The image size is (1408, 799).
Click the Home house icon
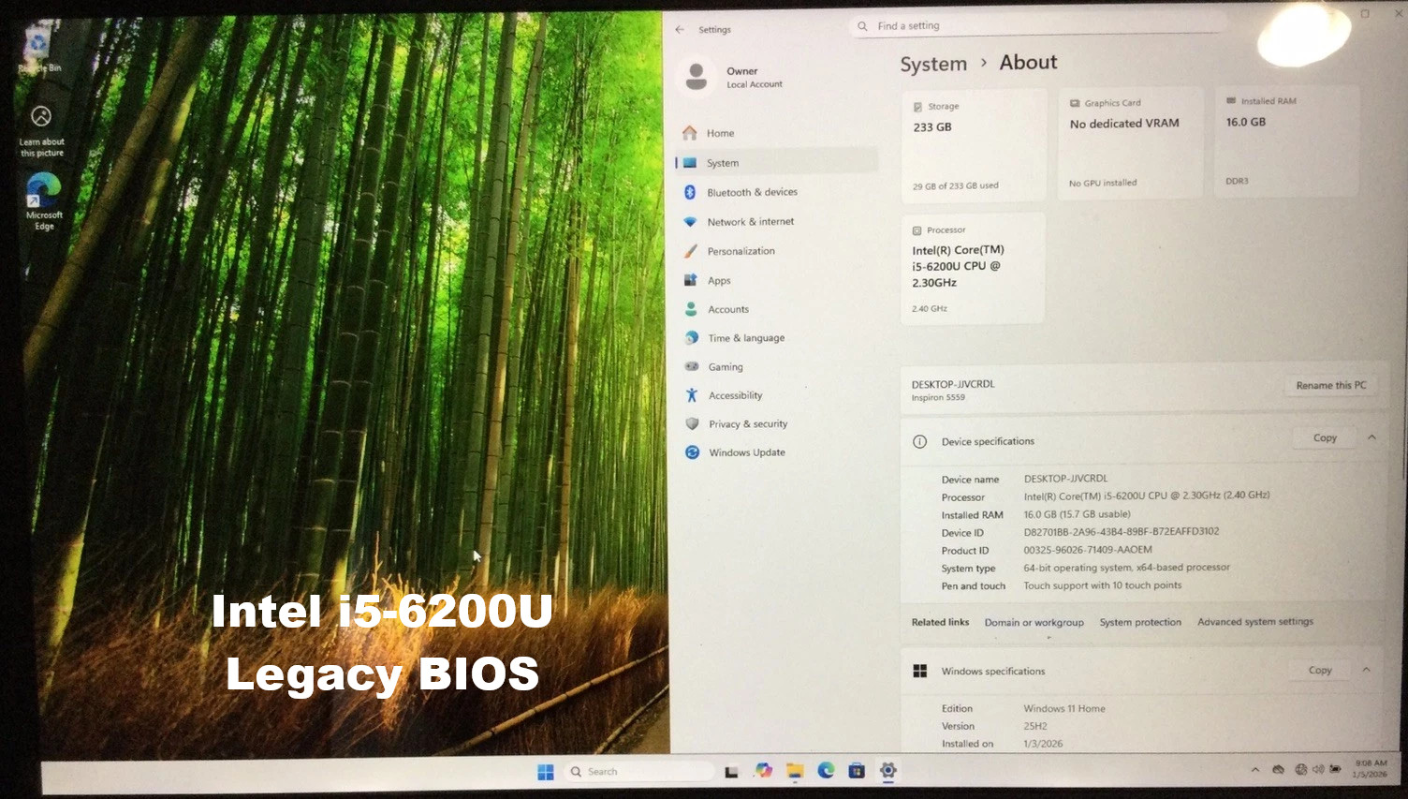[x=690, y=133]
